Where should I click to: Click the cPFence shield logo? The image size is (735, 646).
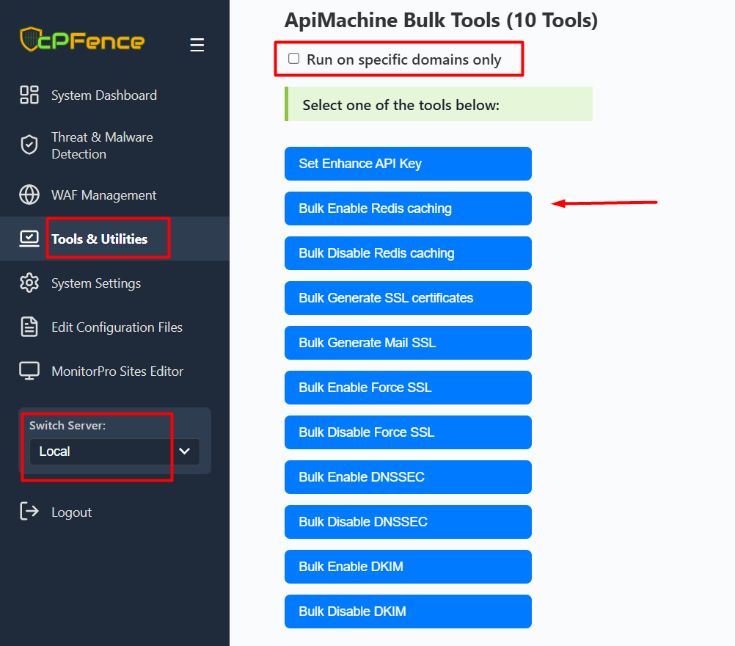click(x=31, y=40)
